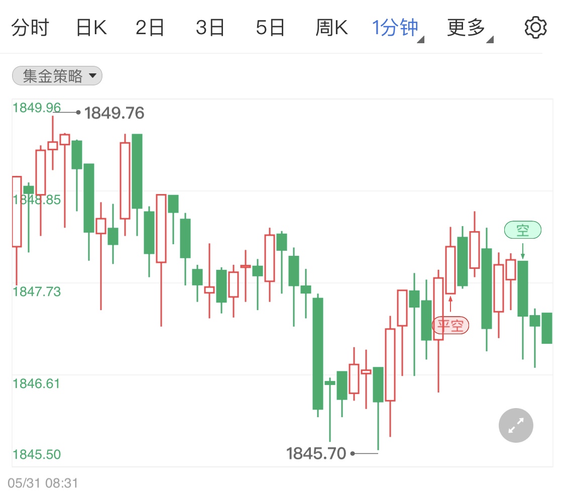Image resolution: width=565 pixels, height=494 pixels.
Task: Open the 1分钟 interval dropdown
Action: click(397, 27)
